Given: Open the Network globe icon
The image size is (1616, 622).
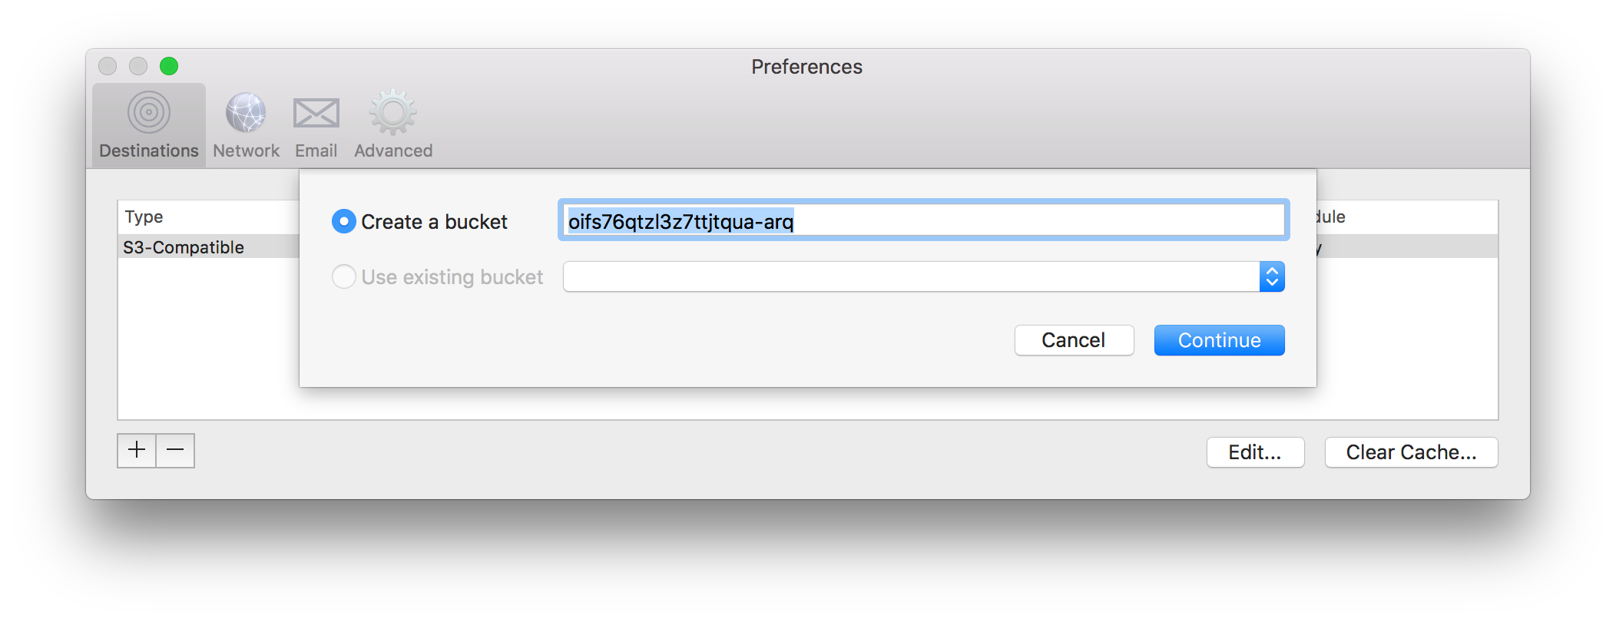Looking at the screenshot, I should point(246,113).
